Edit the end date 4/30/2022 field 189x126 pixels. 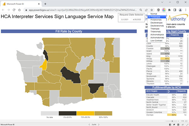pyautogui.click(x=137, y=20)
